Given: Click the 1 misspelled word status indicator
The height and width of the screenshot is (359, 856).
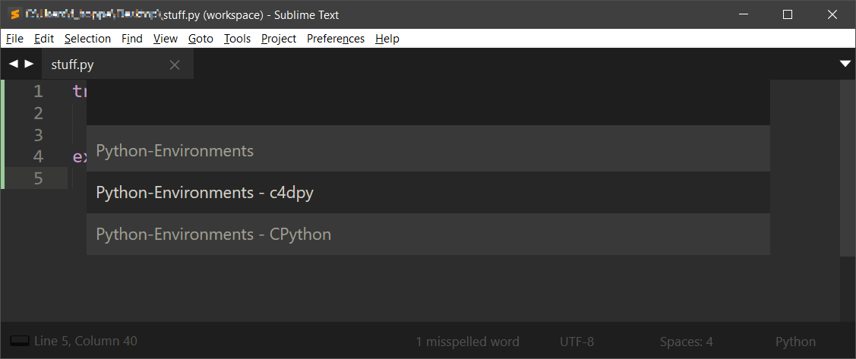Looking at the screenshot, I should point(467,342).
